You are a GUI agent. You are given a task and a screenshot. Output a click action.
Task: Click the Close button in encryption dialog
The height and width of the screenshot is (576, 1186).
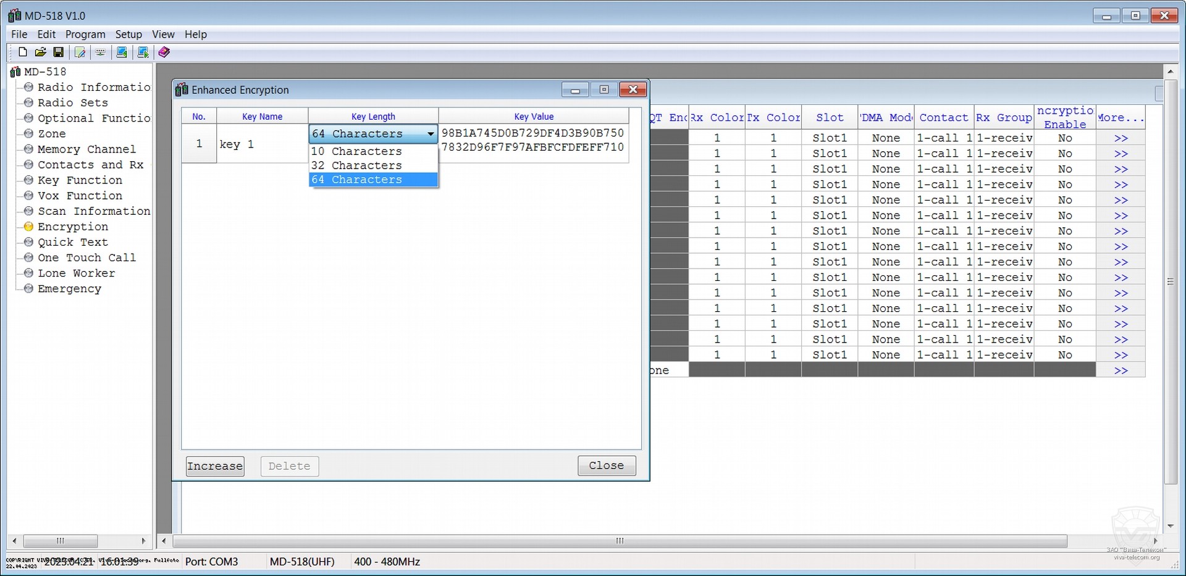click(606, 465)
